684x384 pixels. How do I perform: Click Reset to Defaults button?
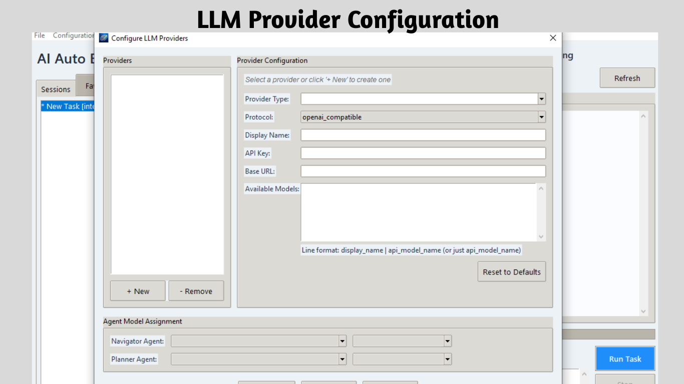click(512, 272)
